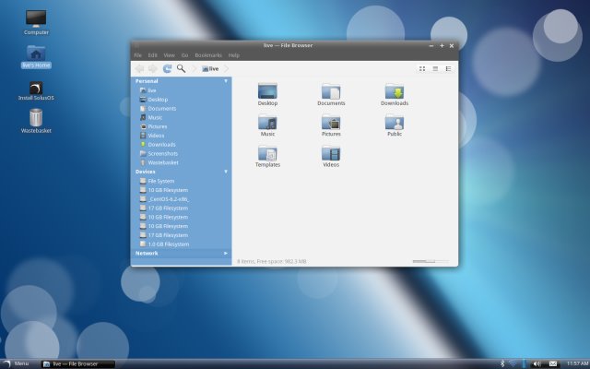Open the Bookmarks menu

tap(208, 55)
